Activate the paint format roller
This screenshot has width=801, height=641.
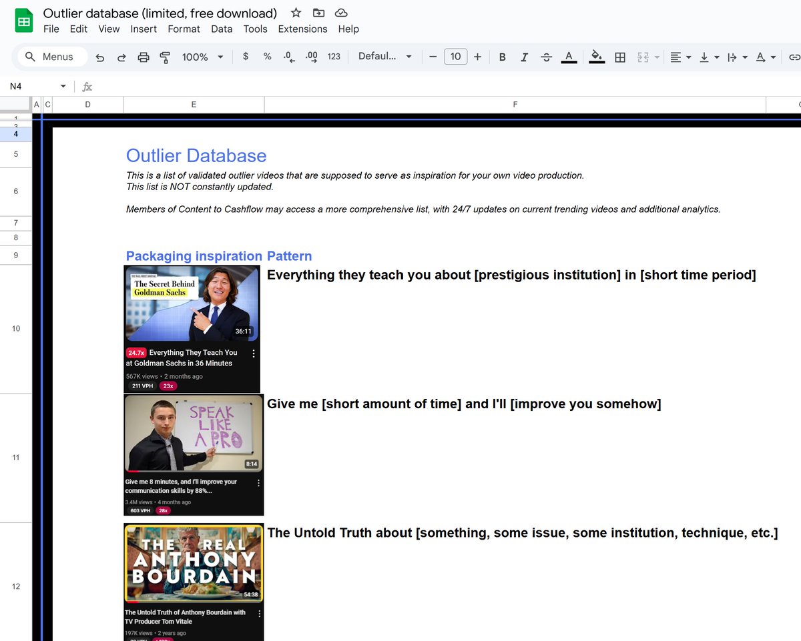165,57
